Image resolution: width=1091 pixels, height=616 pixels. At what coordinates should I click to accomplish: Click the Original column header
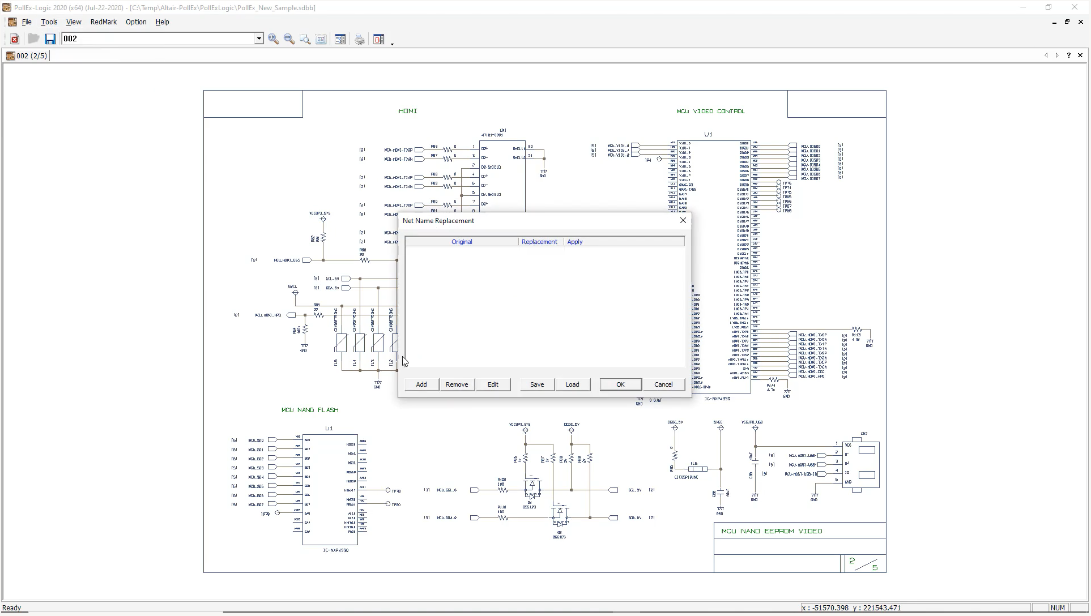462,242
